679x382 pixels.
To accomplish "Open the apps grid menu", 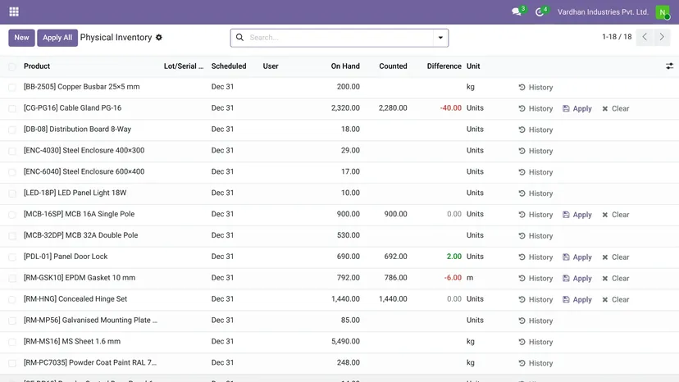I will click(14, 11).
